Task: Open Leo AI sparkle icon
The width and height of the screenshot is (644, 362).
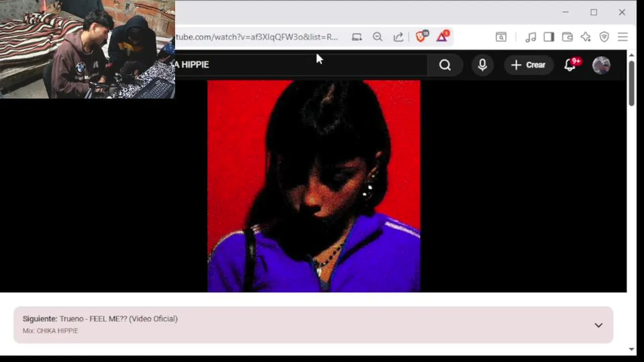Action: coord(586,37)
